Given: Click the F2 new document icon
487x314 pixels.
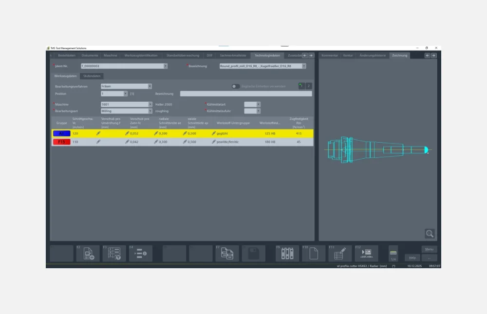Looking at the screenshot, I should pos(88,253).
